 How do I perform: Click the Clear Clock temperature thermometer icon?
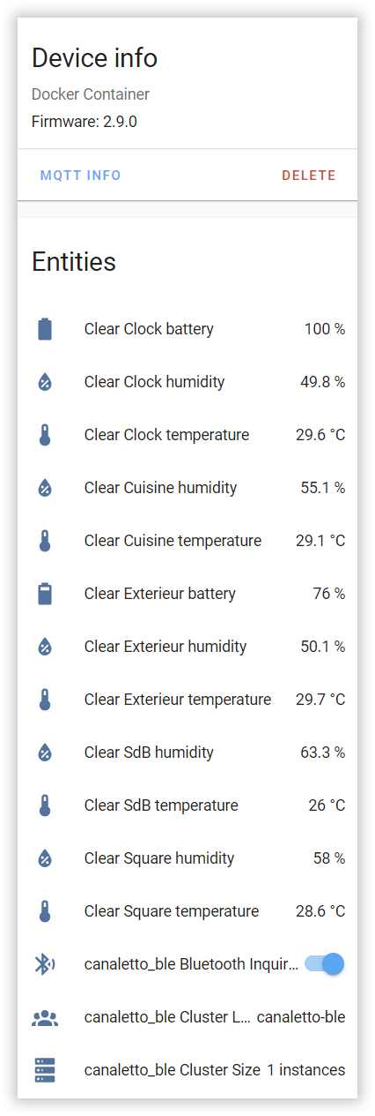pos(45,435)
